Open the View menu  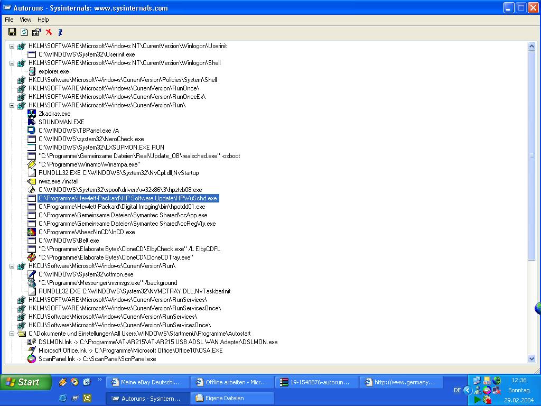pyautogui.click(x=25, y=20)
